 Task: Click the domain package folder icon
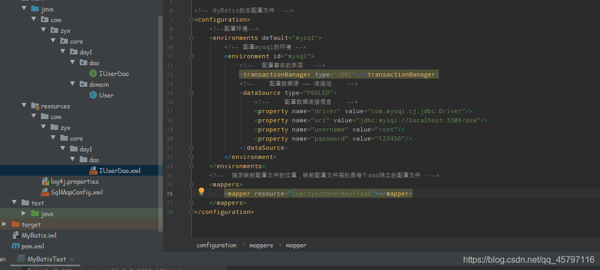coord(83,84)
